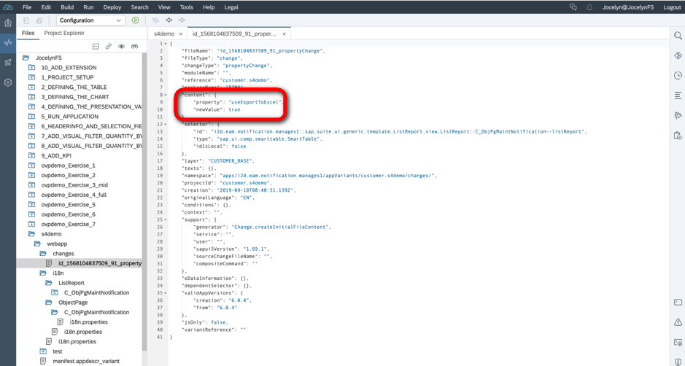Open the Development code editor icon
The height and width of the screenshot is (366, 685).
pos(8,42)
